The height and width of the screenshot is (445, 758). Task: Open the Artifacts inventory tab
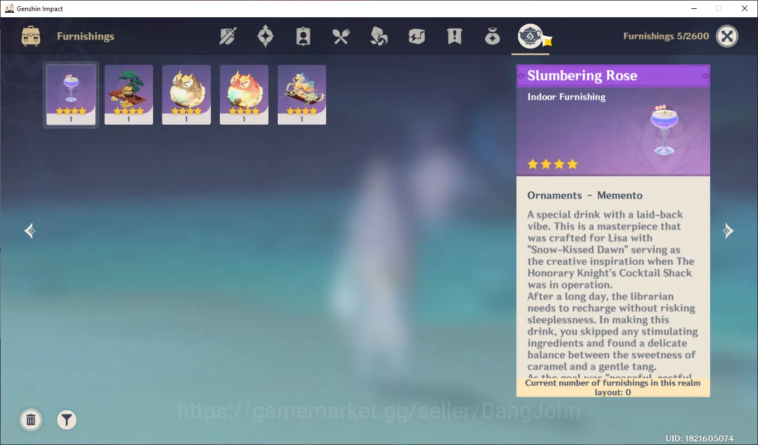tap(265, 37)
